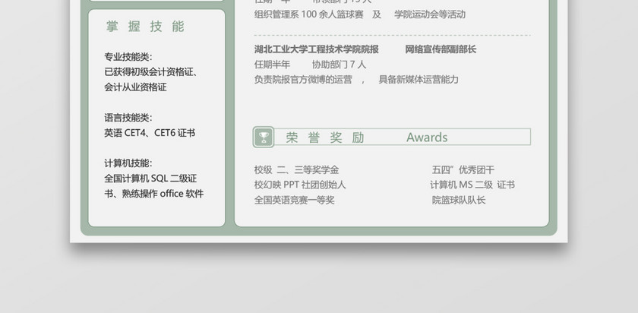Click the line 已获得初级会计资格证、
638x313 pixels.
click(x=151, y=72)
